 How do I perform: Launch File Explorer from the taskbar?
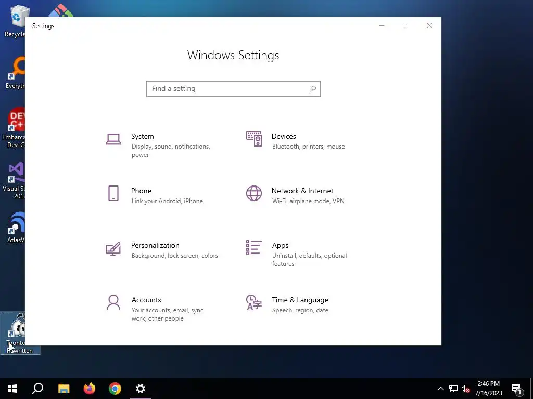pos(64,389)
